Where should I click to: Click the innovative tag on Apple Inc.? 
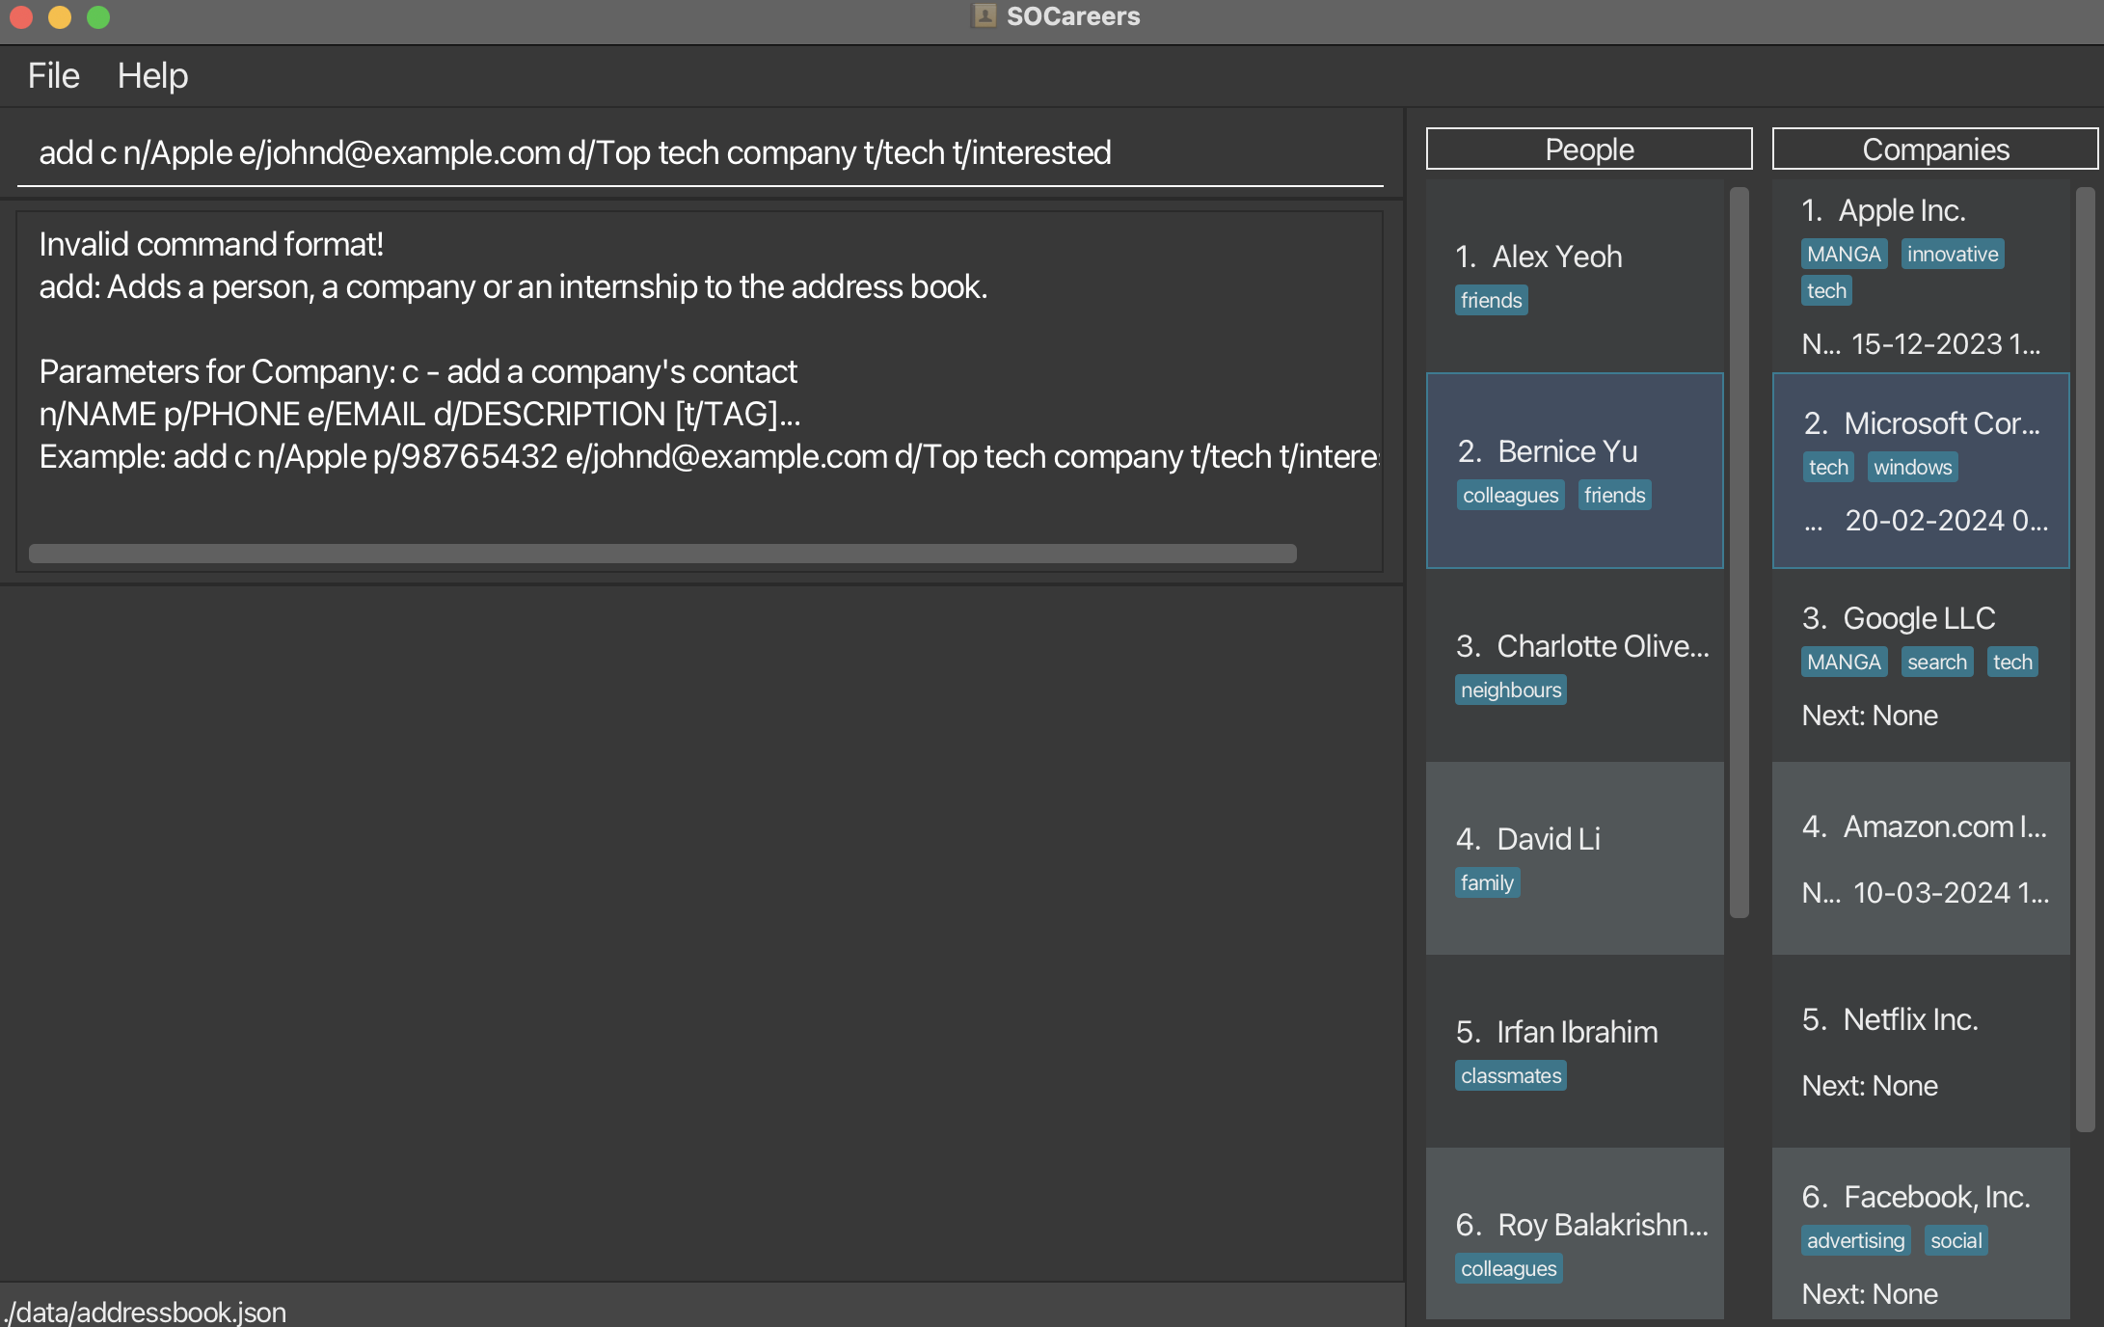pyautogui.click(x=1952, y=254)
